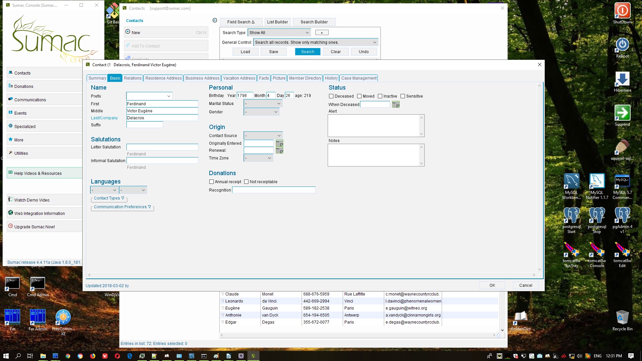Open the Search Builder button

point(314,22)
